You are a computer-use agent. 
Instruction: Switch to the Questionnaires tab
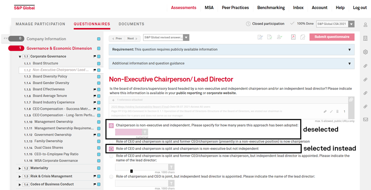click(92, 24)
